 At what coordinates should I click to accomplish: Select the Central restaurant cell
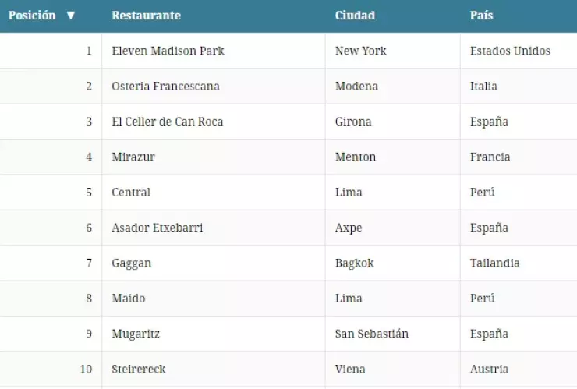(131, 193)
